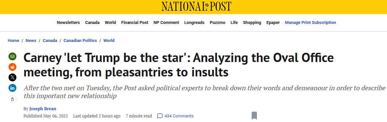Click Manage Print Subscription link
This screenshot has height=122, width=387.
[x=311, y=23]
